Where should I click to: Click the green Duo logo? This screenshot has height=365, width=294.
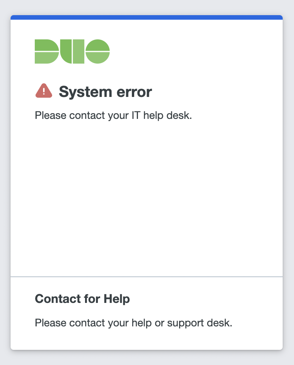72,51
